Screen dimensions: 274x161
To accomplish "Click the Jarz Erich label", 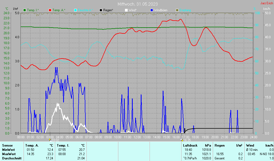I will (267, 3).
